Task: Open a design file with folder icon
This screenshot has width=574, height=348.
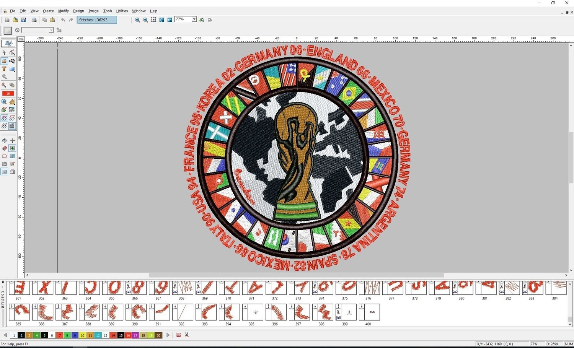Action: (x=15, y=20)
